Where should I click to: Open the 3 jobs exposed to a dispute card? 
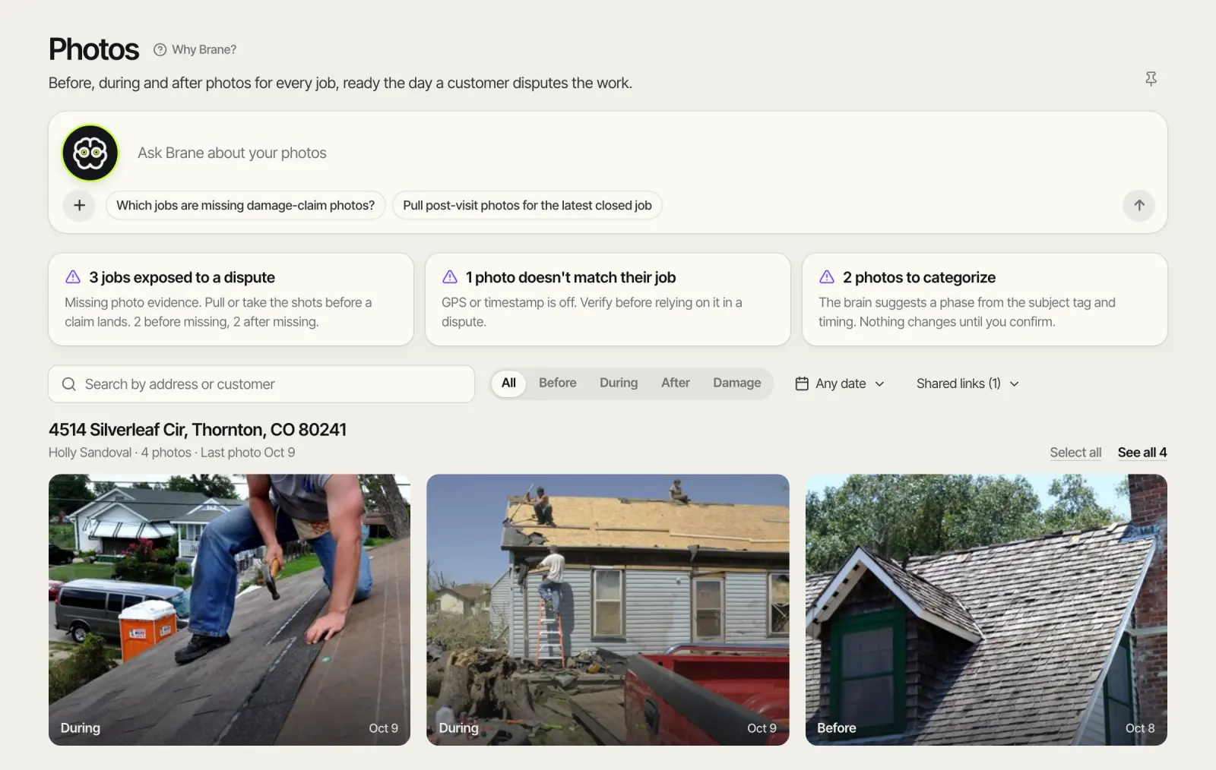coord(231,299)
